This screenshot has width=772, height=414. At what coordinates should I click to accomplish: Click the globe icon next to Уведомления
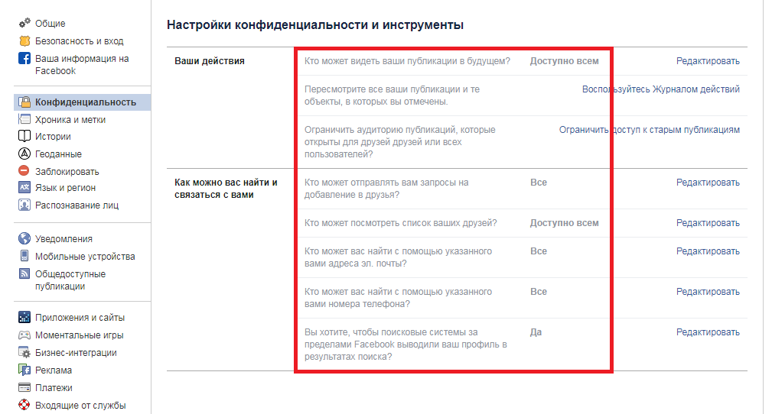pyautogui.click(x=24, y=238)
